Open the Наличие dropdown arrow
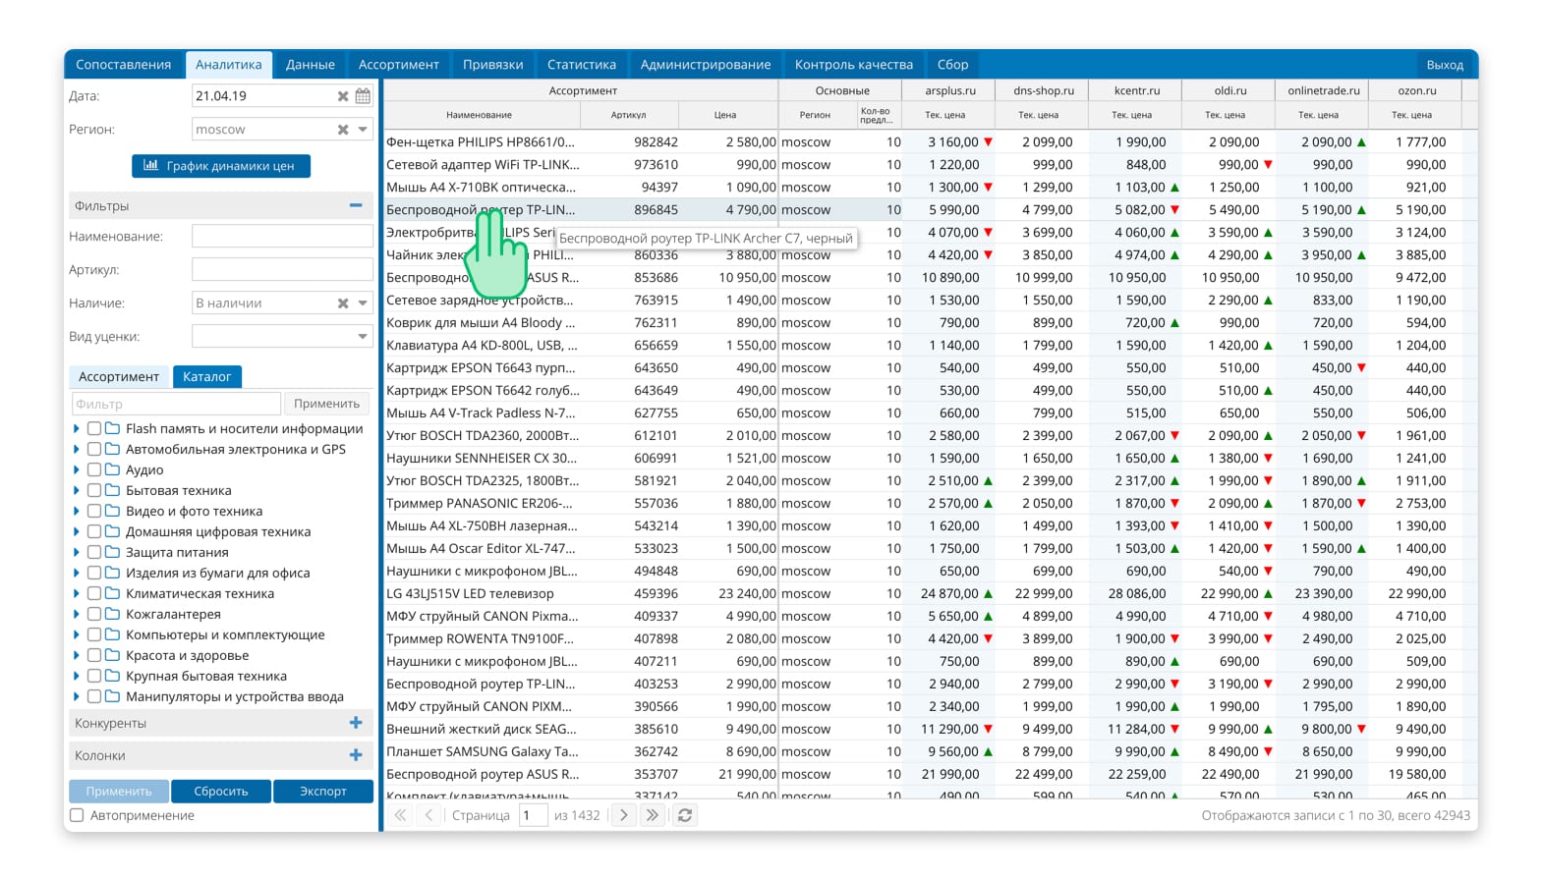The image size is (1543, 880). pos(363,303)
